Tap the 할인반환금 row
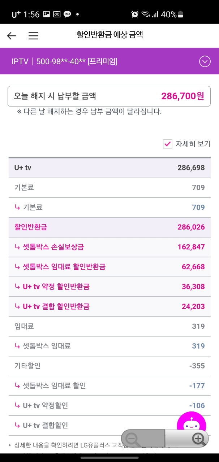This screenshot has width=219, height=462. point(109,227)
